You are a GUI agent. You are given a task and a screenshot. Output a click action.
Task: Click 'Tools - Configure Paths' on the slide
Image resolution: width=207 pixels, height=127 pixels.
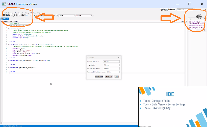coord(157,101)
